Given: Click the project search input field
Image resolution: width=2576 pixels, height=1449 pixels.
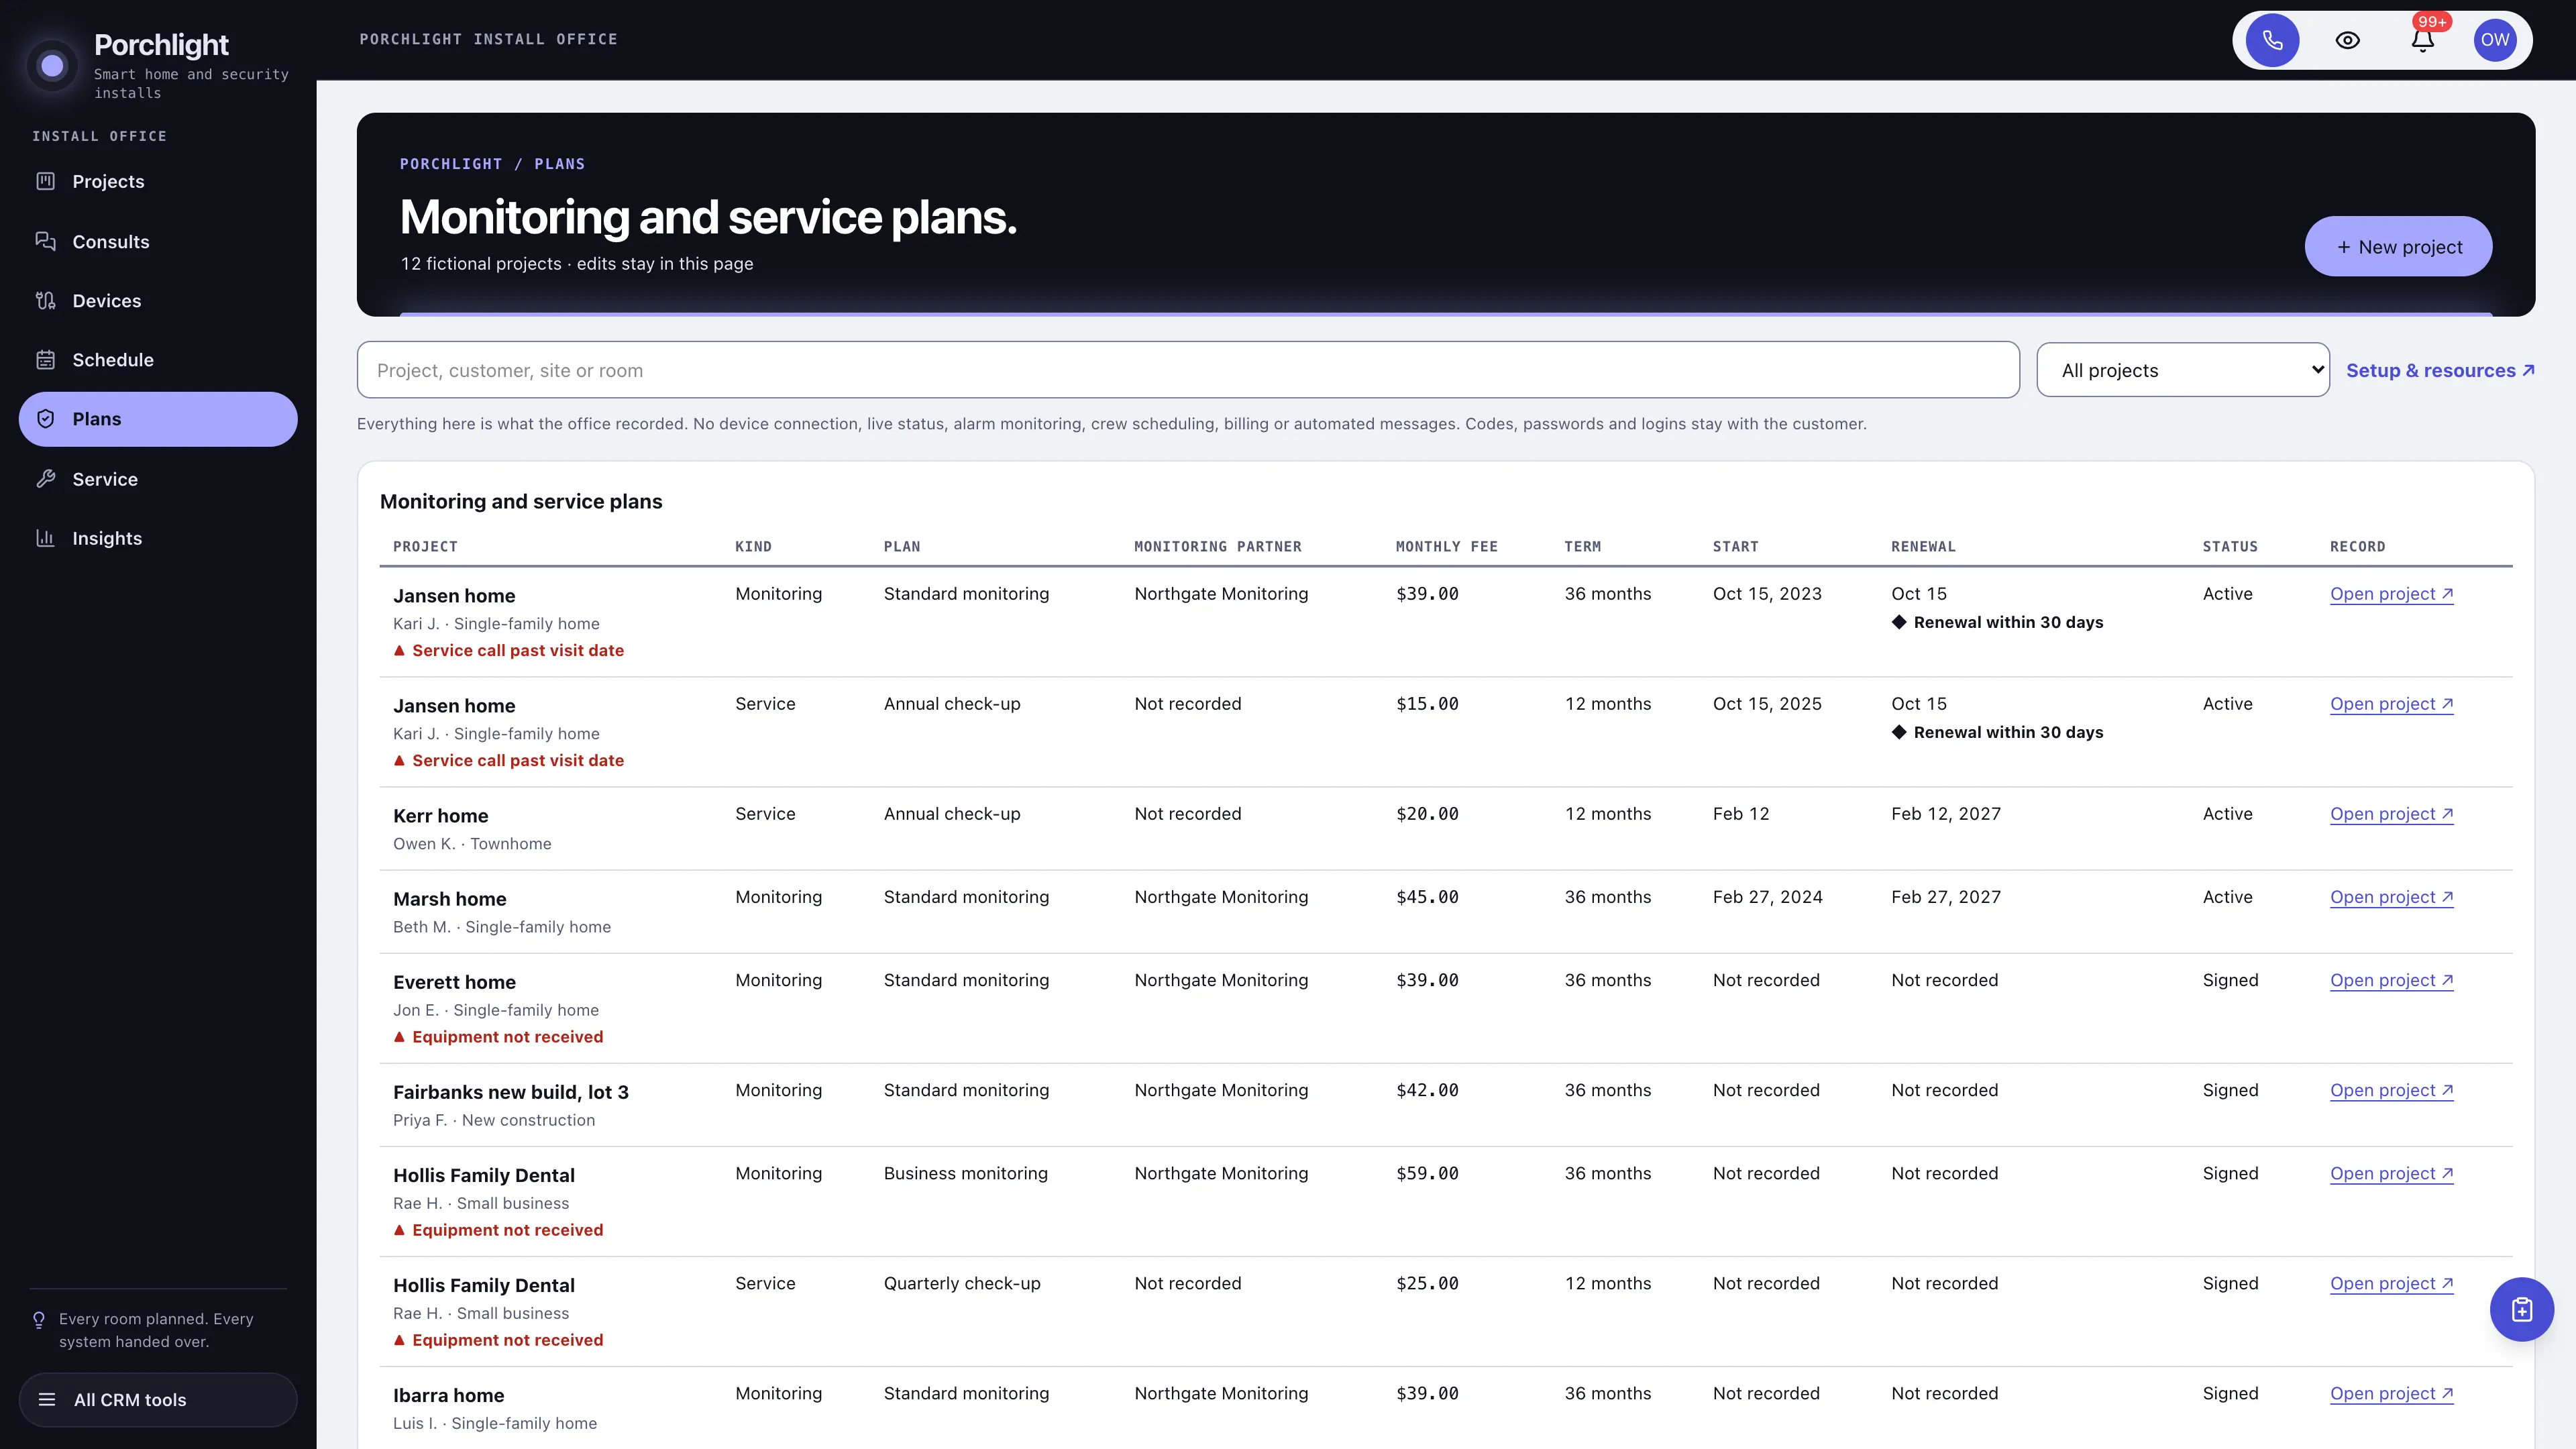Looking at the screenshot, I should pos(1188,370).
